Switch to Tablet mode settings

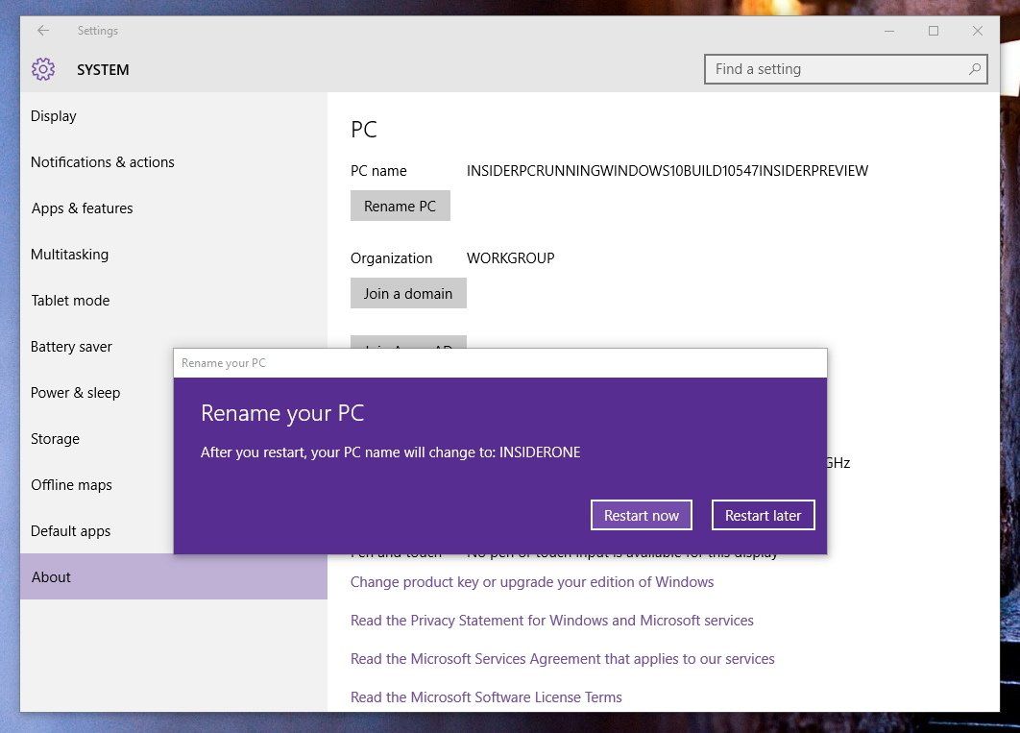(x=69, y=300)
